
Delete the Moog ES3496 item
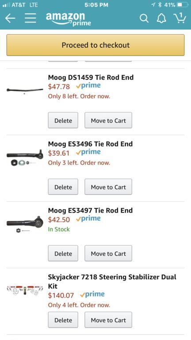(x=63, y=187)
